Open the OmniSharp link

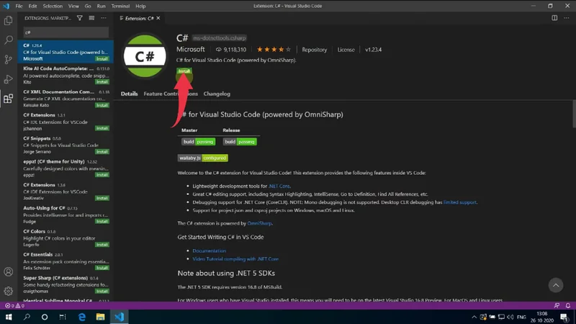pyautogui.click(x=261, y=223)
